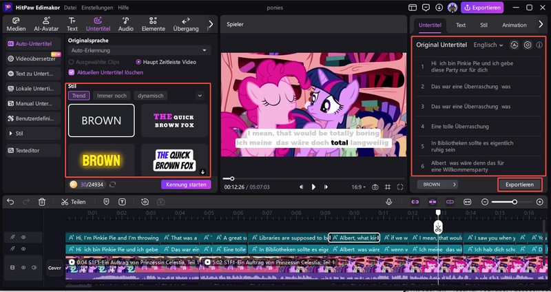551x292 pixels.
Task: Click the player progress bar
Action: (x=313, y=178)
